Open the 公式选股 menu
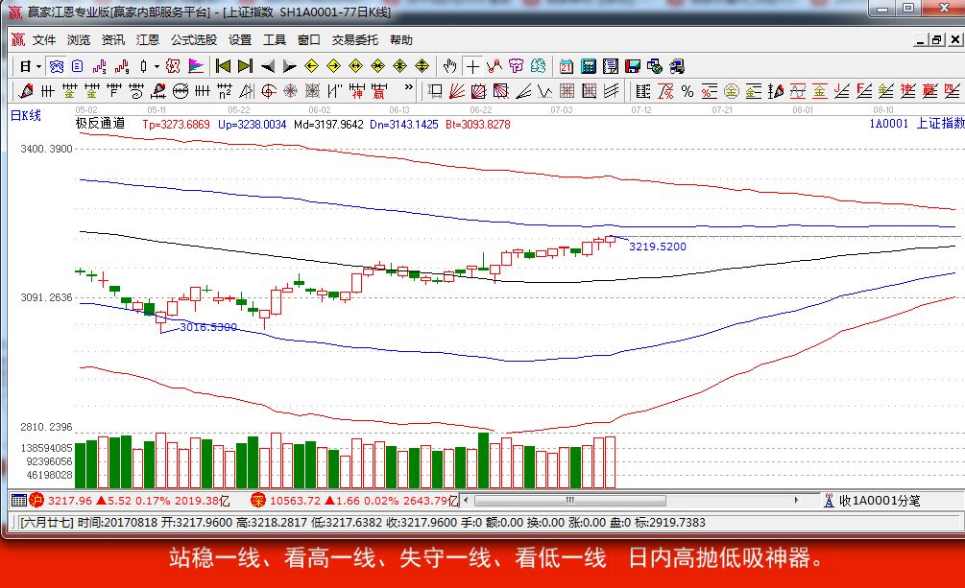Image resolution: width=965 pixels, height=588 pixels. point(193,39)
